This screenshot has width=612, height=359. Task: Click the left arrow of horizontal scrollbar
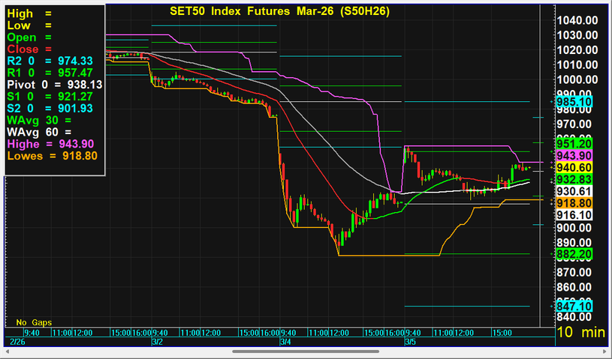6,351
